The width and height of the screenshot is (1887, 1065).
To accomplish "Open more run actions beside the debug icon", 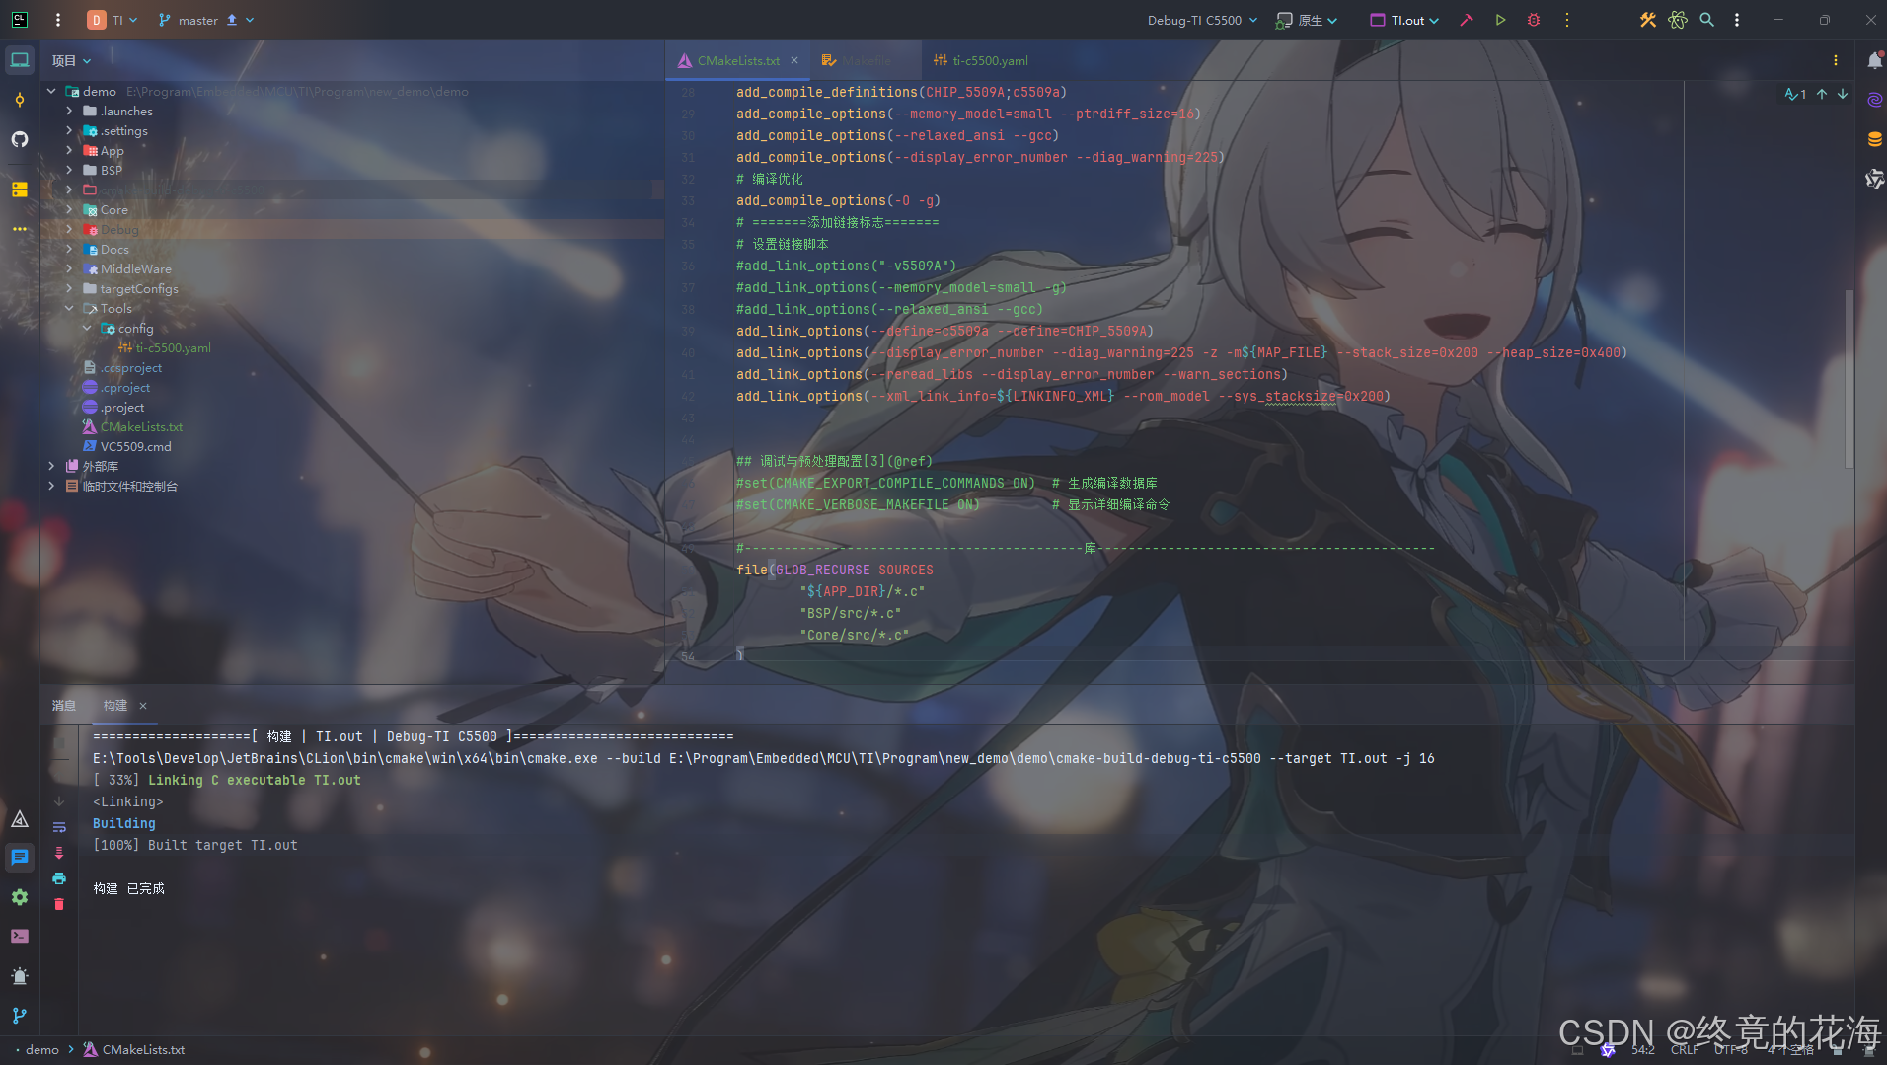I will [1567, 20].
